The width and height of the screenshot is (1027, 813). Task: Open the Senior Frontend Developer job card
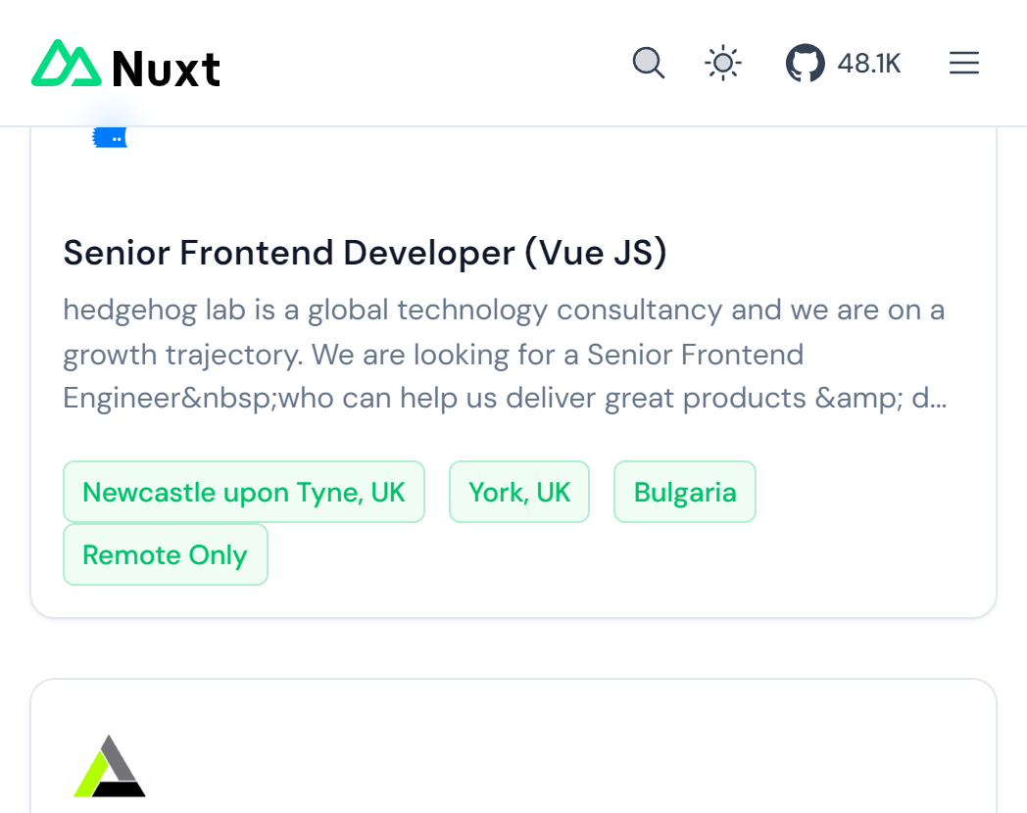(366, 253)
